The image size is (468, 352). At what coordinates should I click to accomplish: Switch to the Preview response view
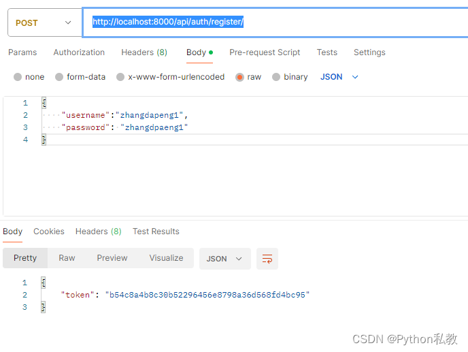(x=112, y=258)
